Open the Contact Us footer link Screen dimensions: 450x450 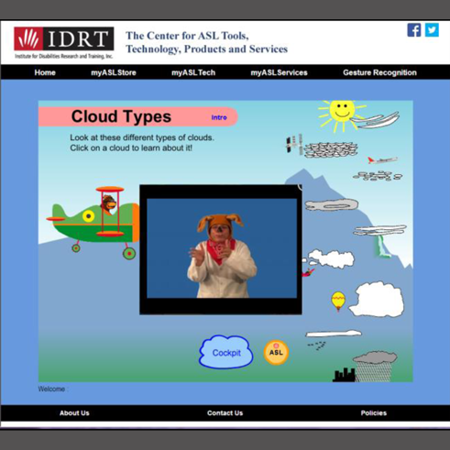pos(225,413)
